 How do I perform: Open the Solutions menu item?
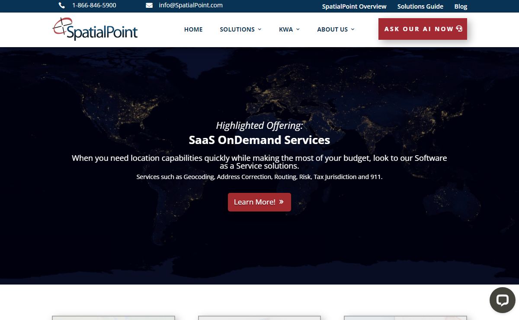click(237, 29)
